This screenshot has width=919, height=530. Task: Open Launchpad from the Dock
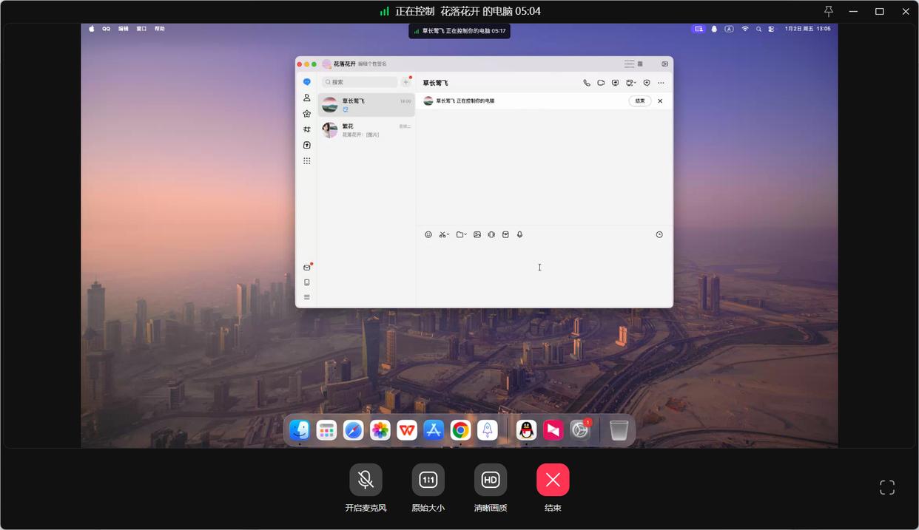tap(326, 429)
